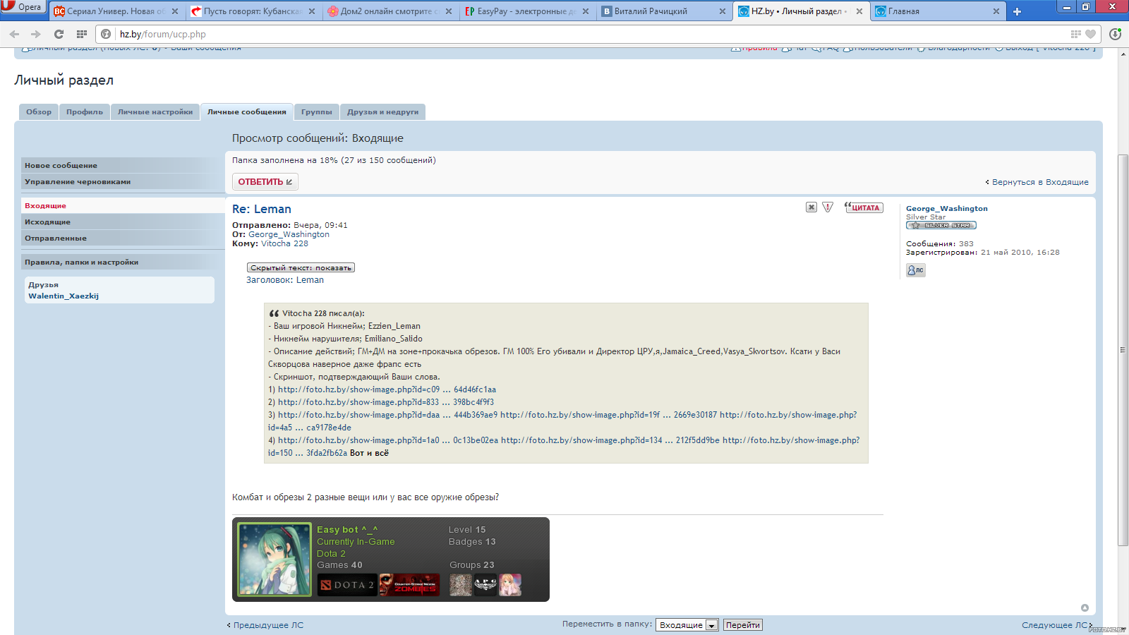
Task: Close the Главная tab
Action: pyautogui.click(x=996, y=11)
